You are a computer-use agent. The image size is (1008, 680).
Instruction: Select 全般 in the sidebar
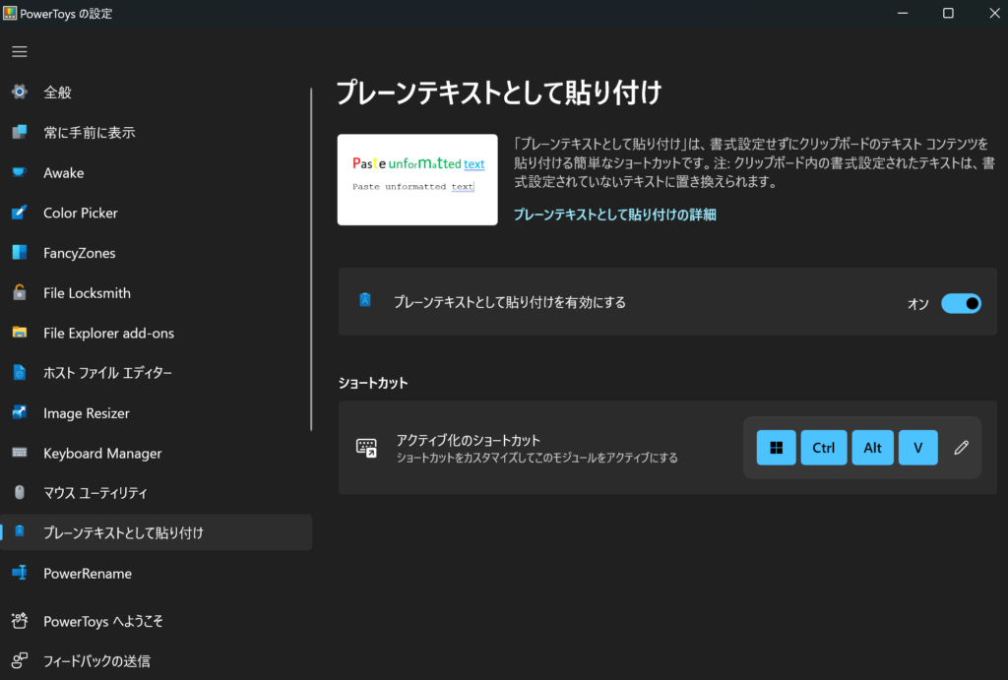[157, 92]
